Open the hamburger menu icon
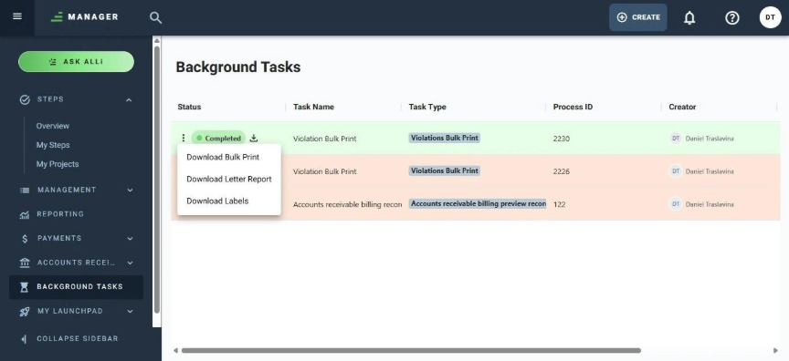789x361 pixels. (17, 16)
